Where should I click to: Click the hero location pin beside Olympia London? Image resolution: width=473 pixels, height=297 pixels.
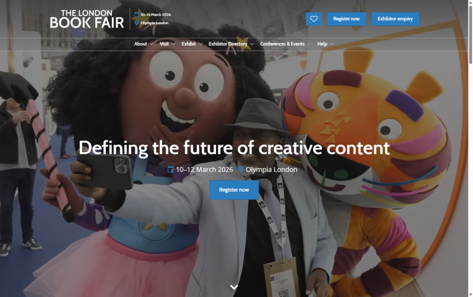241,169
